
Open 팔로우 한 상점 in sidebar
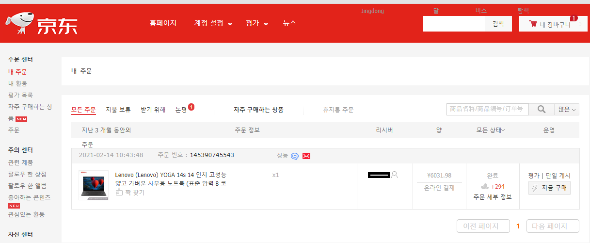(x=27, y=174)
